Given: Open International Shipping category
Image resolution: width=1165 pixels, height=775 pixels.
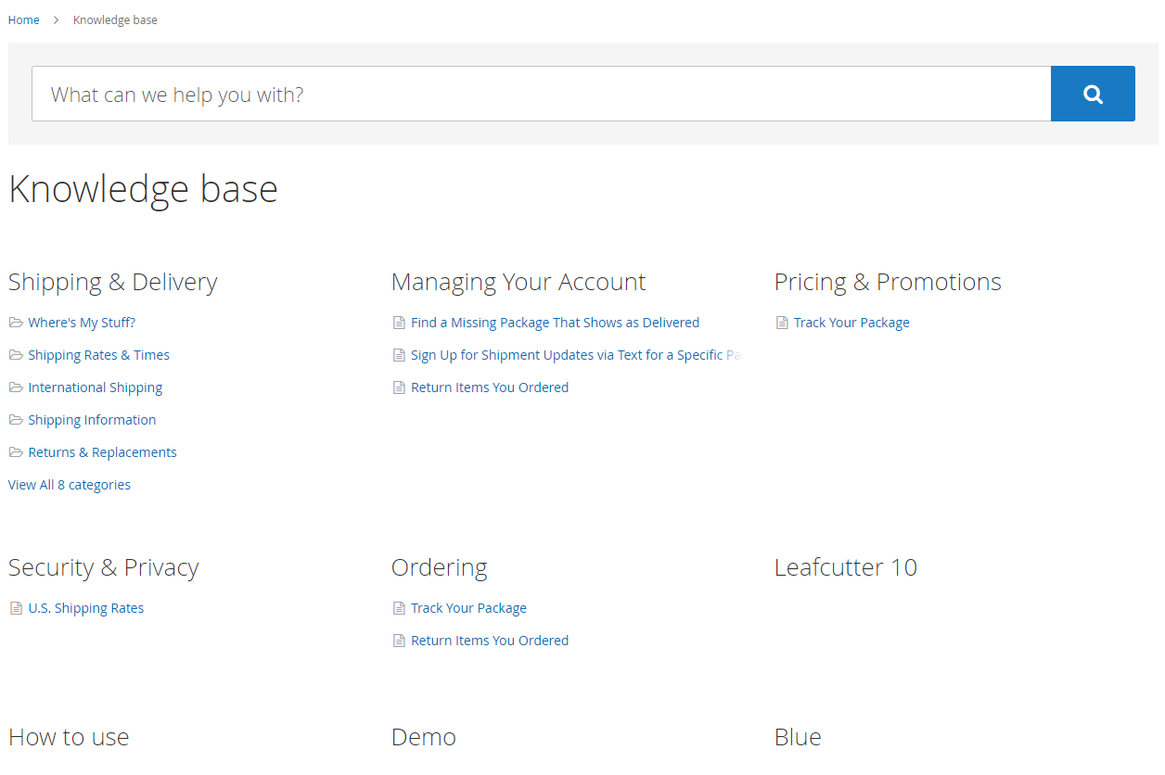Looking at the screenshot, I should coord(96,387).
